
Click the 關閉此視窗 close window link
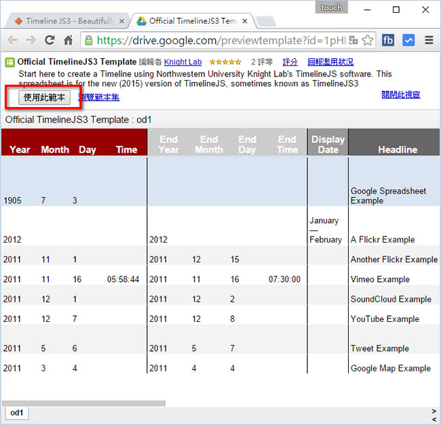(x=401, y=95)
